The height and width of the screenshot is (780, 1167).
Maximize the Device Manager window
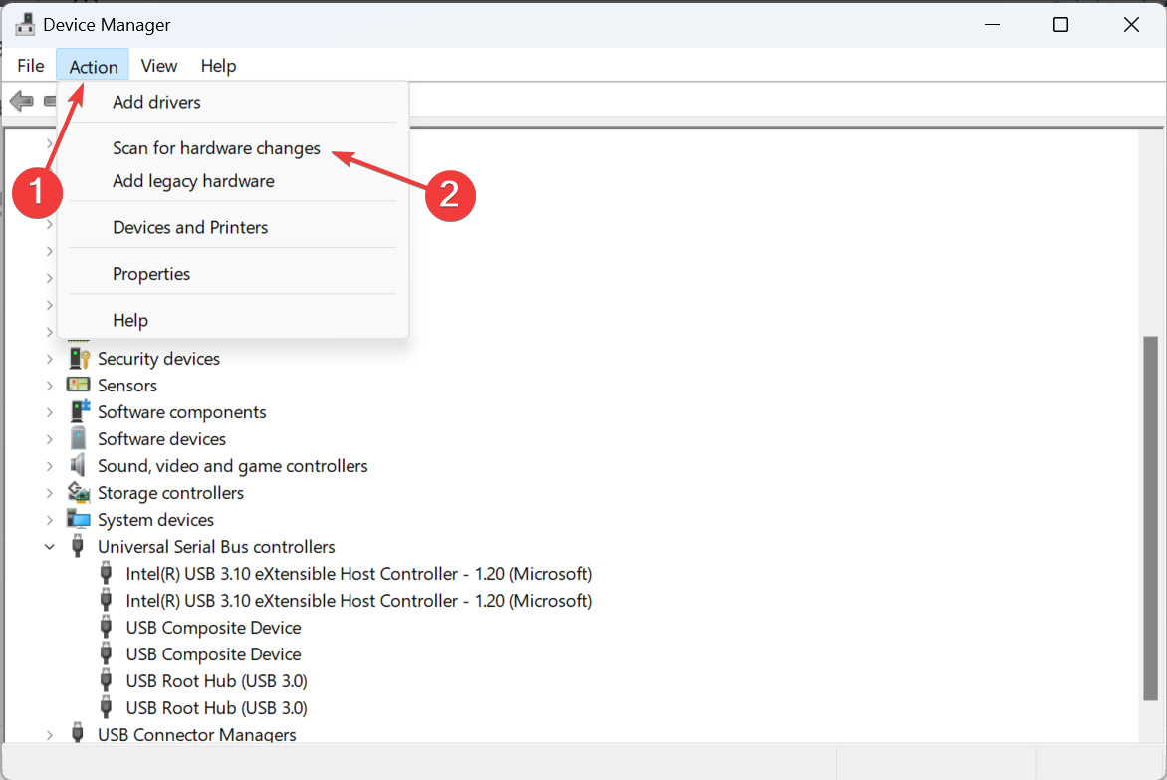(1060, 25)
